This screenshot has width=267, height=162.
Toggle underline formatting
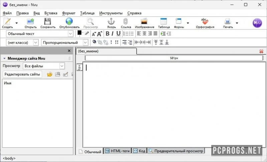click(118, 34)
